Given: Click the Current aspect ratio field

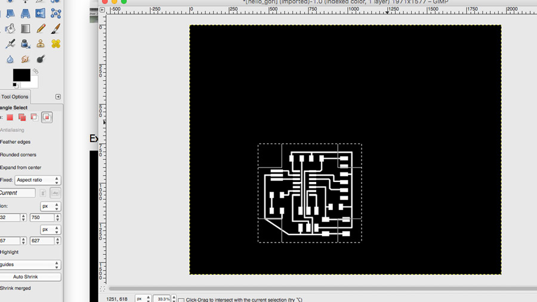Looking at the screenshot, I should click(17, 193).
